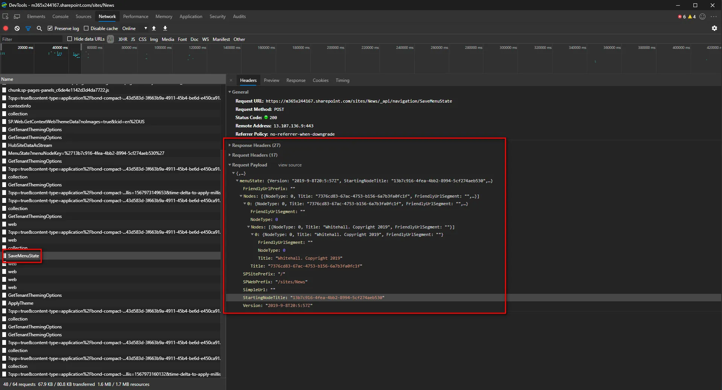Select the SaveMenuState request row
The image size is (722, 390).
[x=111, y=256]
